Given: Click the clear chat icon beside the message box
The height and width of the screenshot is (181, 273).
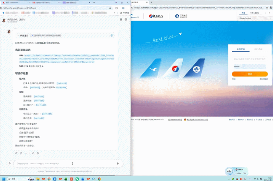Looking at the screenshot, I should (x=10, y=163).
